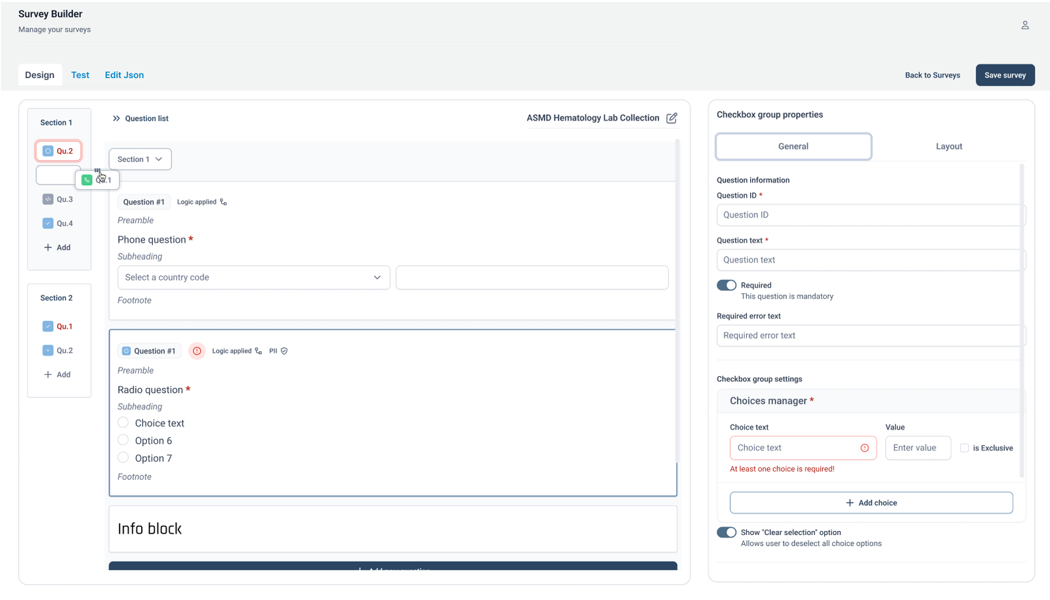Select Qu.3 code icon in Section 1
1050x600 pixels.
coord(48,199)
